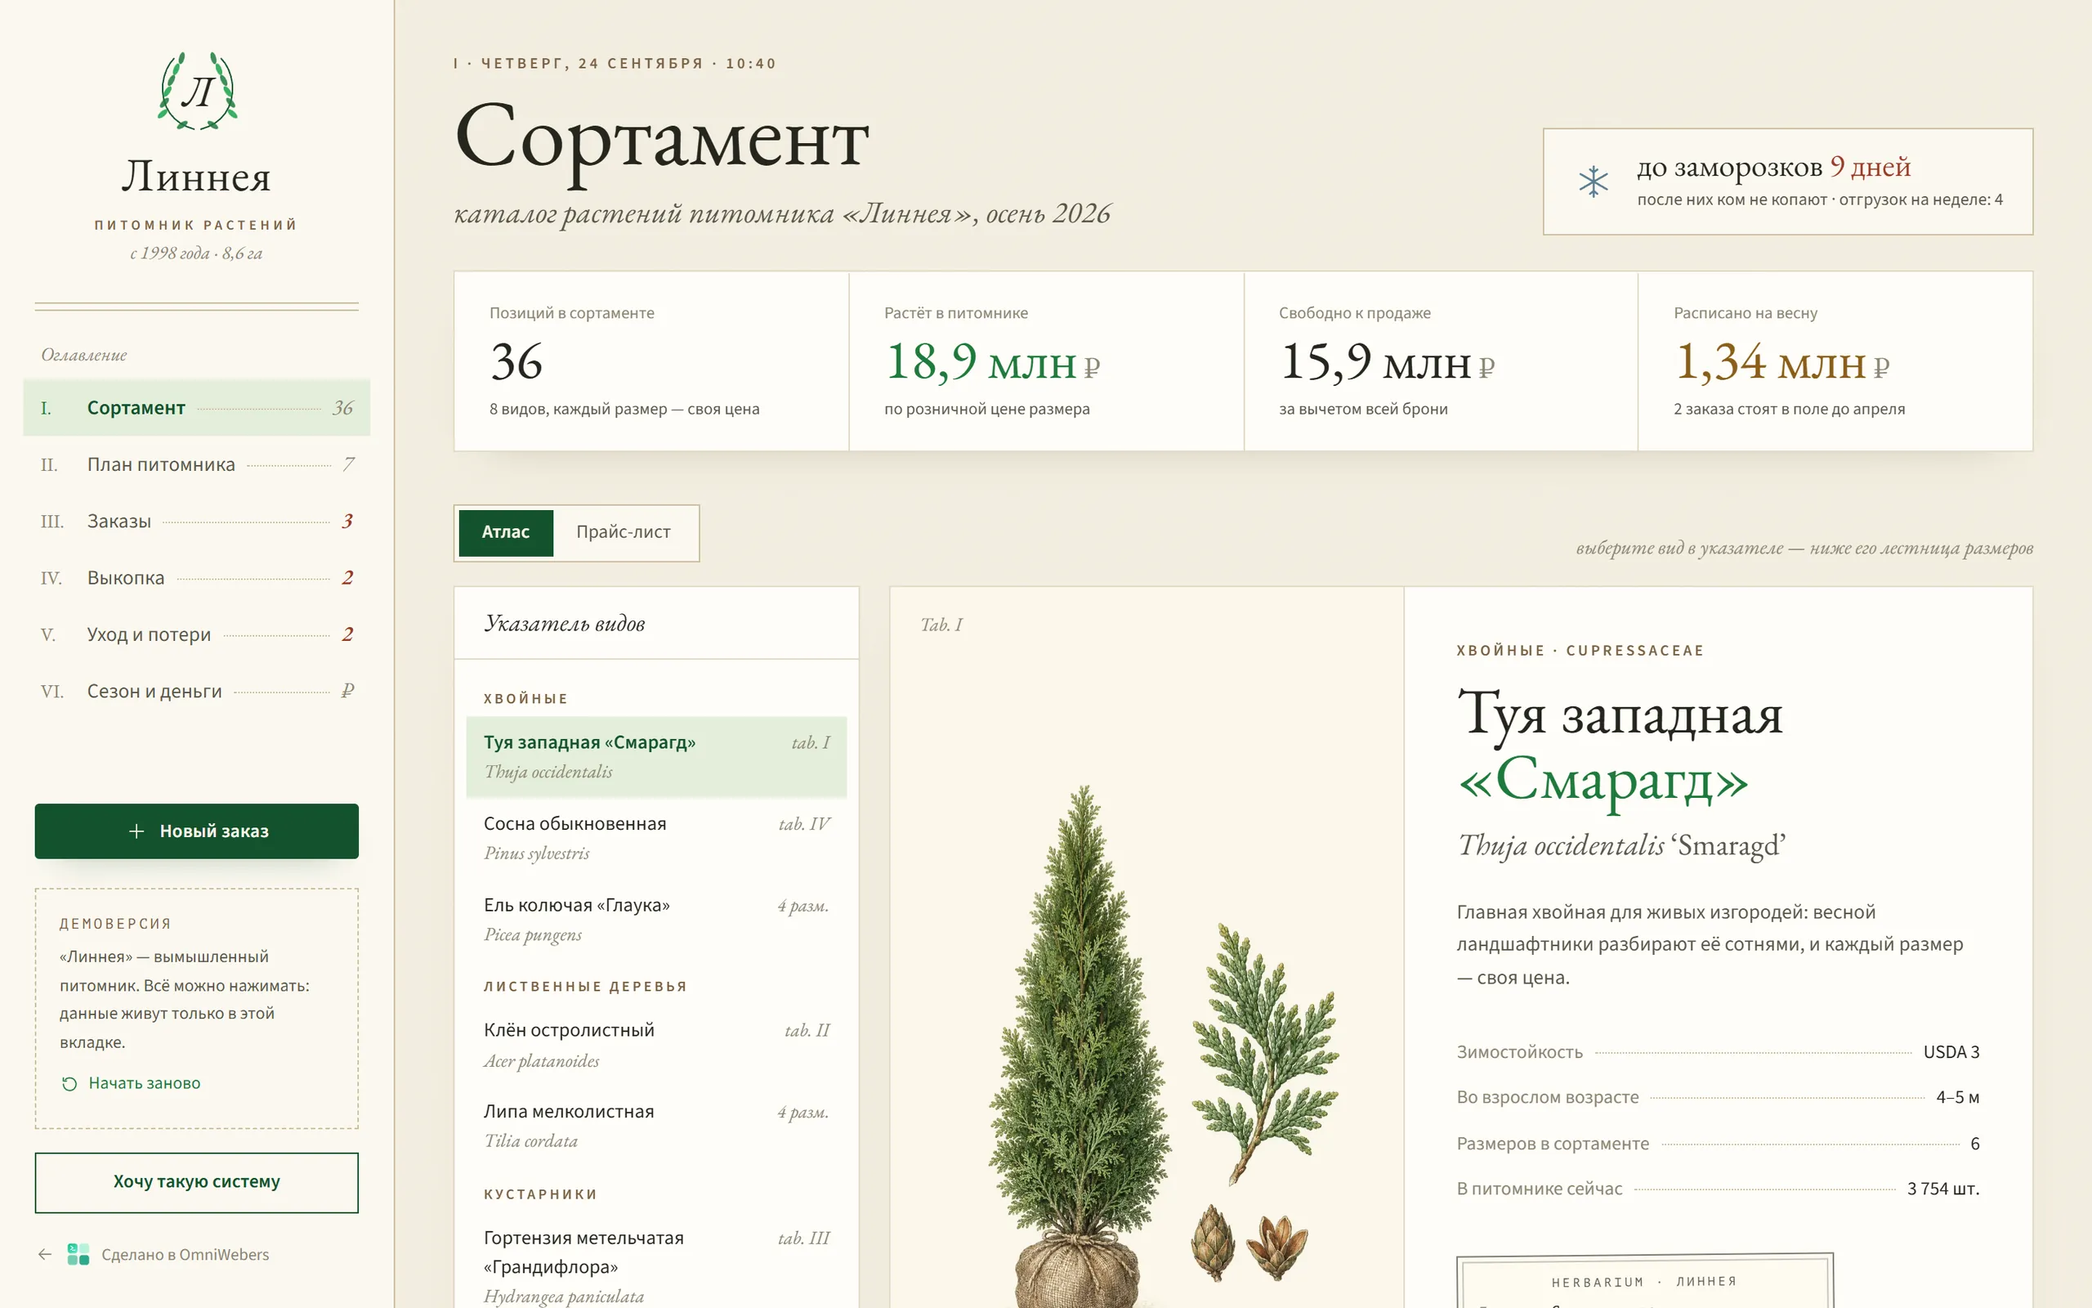Click the Хочу такую систему button
The width and height of the screenshot is (2092, 1308).
coord(197,1182)
